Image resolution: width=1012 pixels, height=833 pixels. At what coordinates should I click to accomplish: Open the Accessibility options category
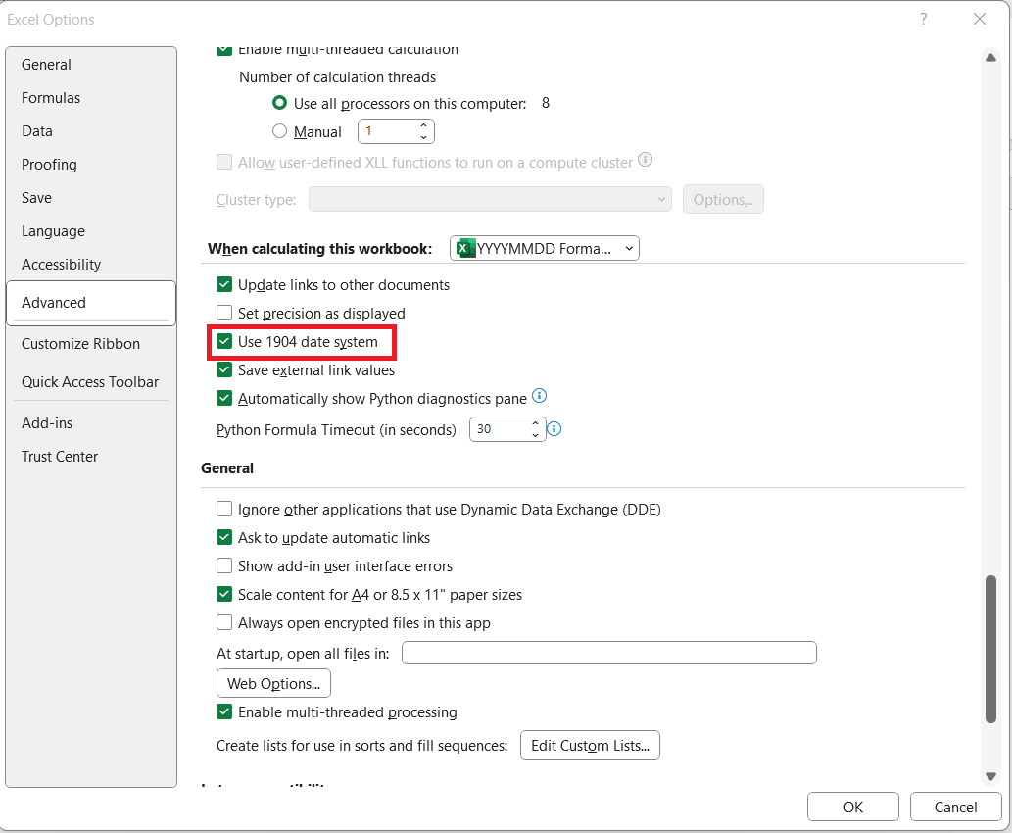click(x=91, y=265)
